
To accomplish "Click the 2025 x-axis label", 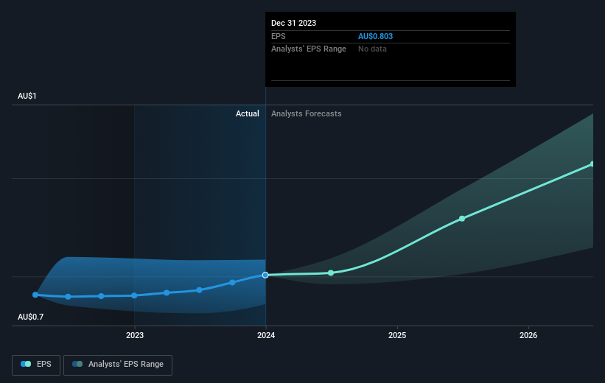I will tap(397, 335).
